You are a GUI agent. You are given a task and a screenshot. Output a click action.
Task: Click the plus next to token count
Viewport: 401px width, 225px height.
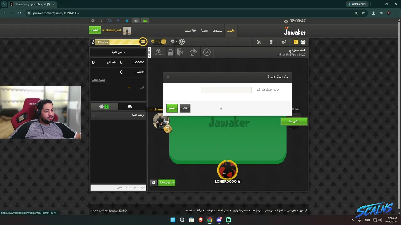(173, 41)
